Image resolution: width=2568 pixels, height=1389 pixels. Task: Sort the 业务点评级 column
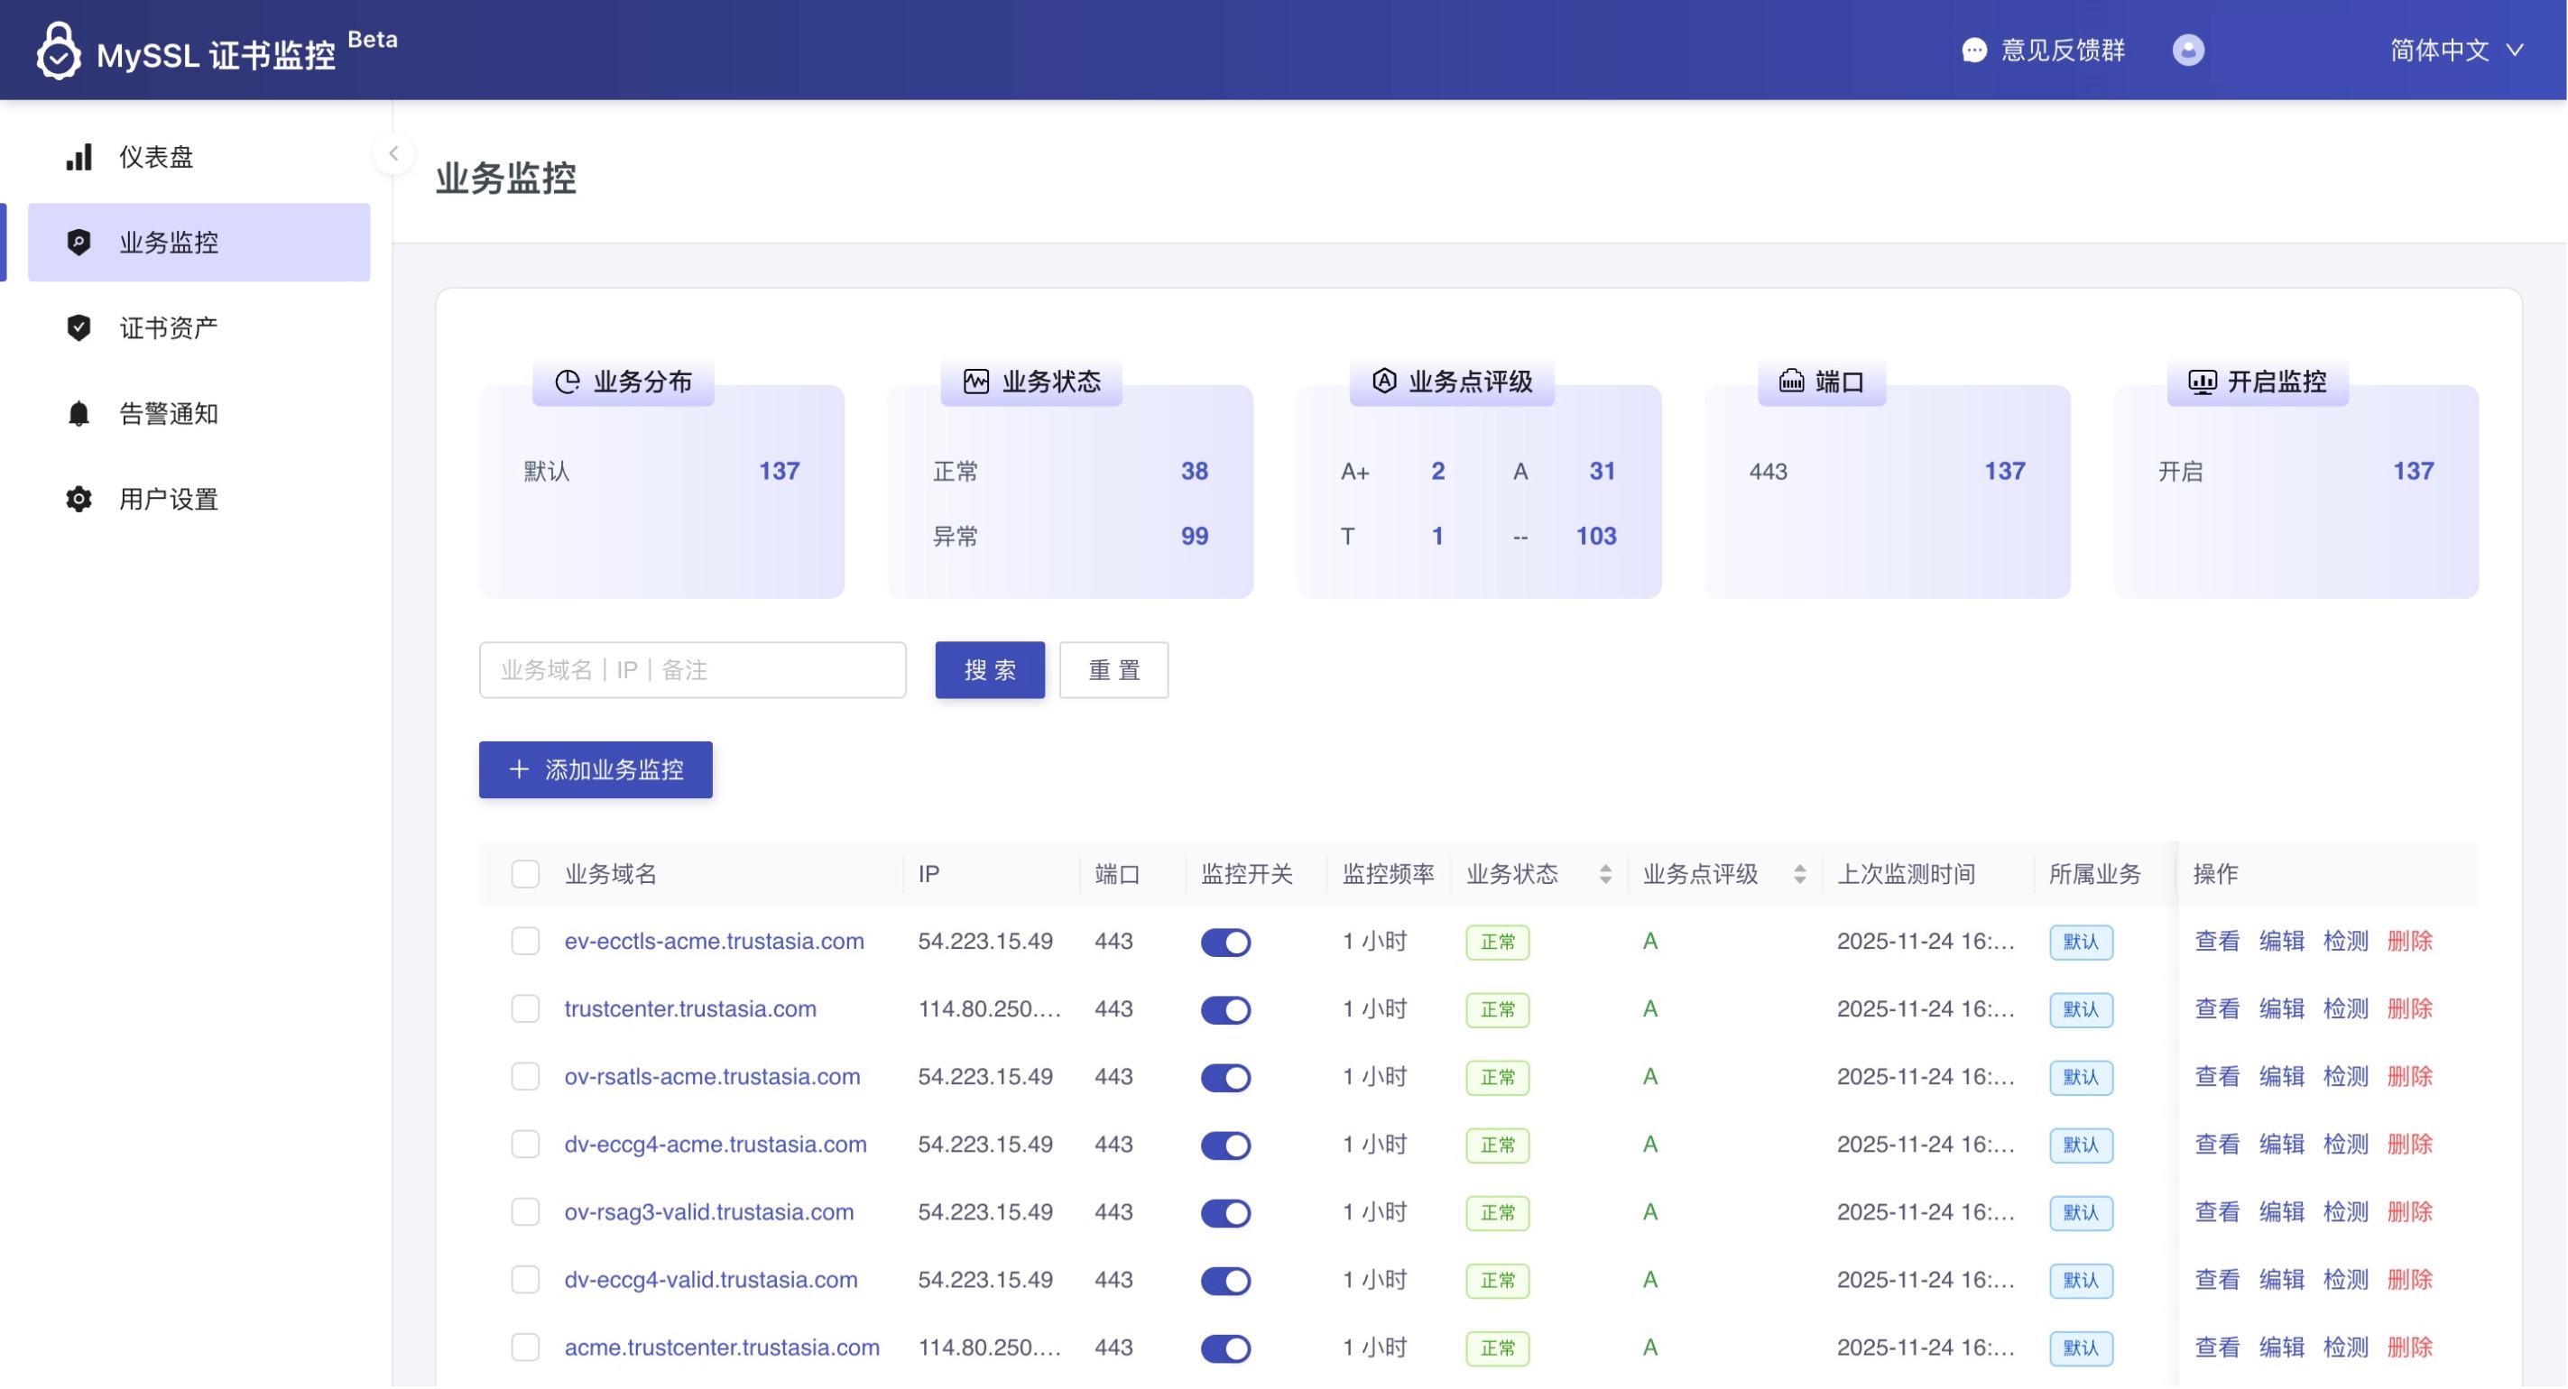point(1799,874)
